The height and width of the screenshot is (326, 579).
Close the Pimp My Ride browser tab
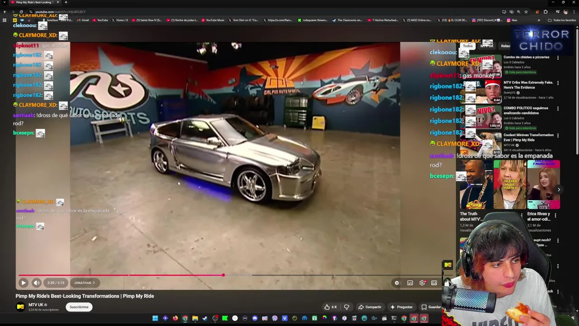coord(57,2)
